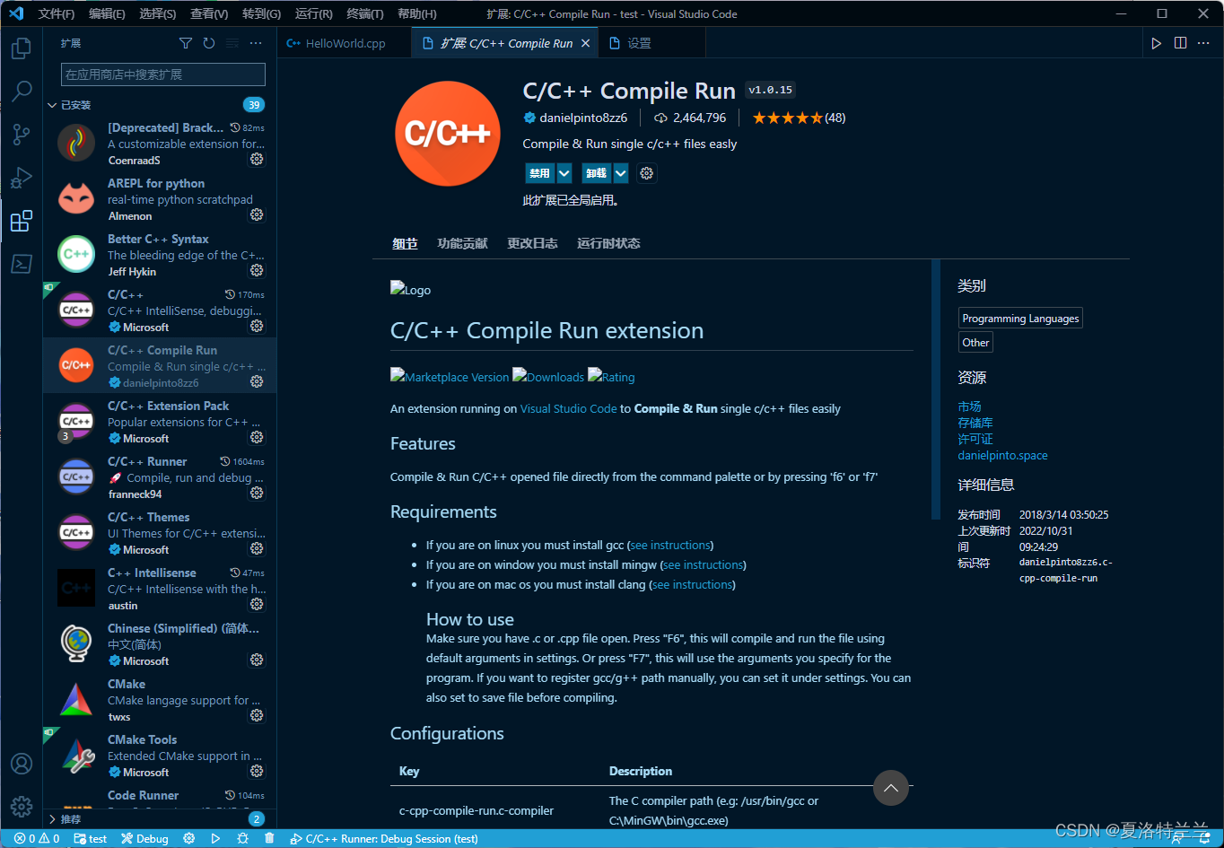
Task: Click the status bar trash clean icon
Action: pyautogui.click(x=269, y=838)
